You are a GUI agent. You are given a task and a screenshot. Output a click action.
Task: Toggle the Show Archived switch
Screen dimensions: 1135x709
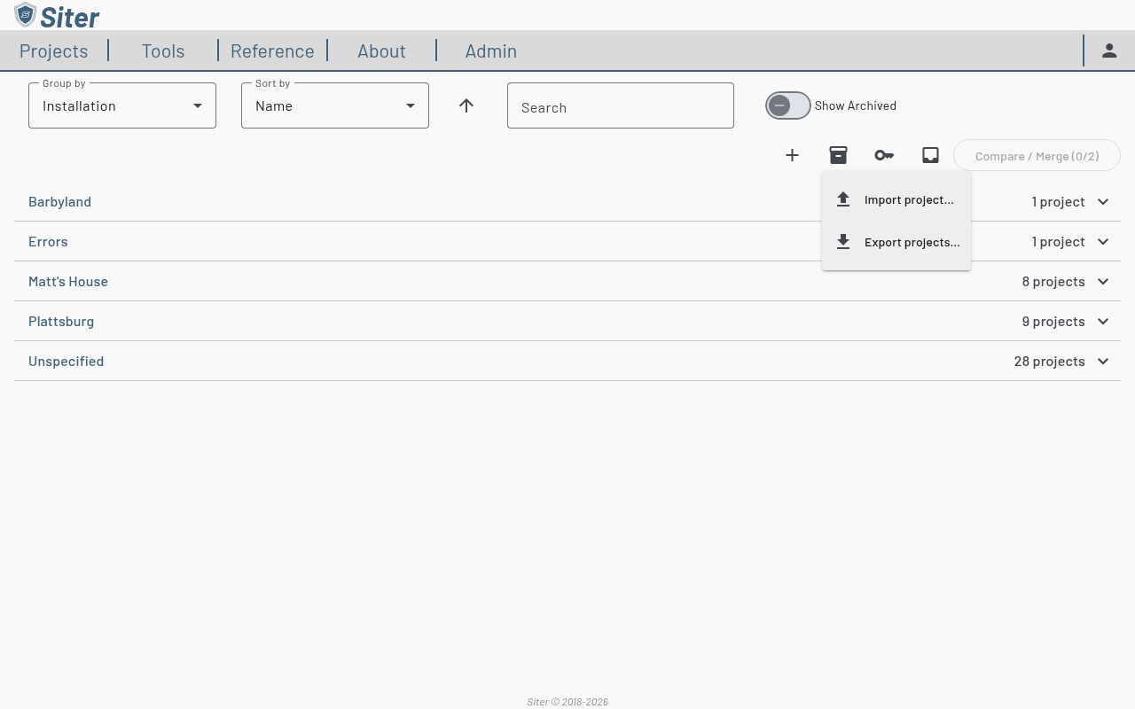click(788, 105)
